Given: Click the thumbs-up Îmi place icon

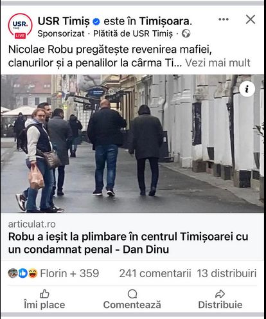Looking at the screenshot, I should [x=44, y=294].
